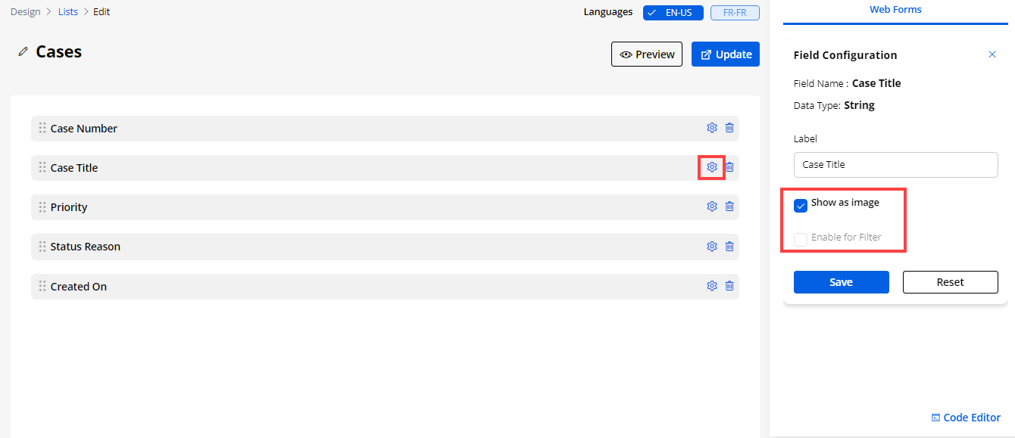Select the EN-US language option

coord(673,13)
